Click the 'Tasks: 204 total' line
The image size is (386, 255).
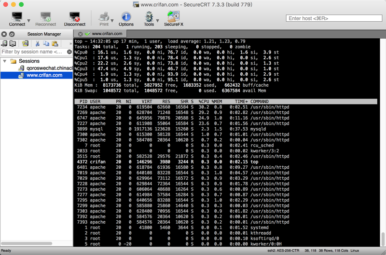[x=163, y=47]
